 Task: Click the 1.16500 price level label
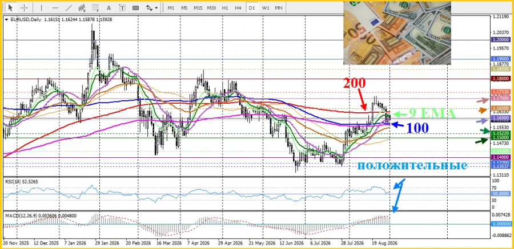click(x=500, y=108)
